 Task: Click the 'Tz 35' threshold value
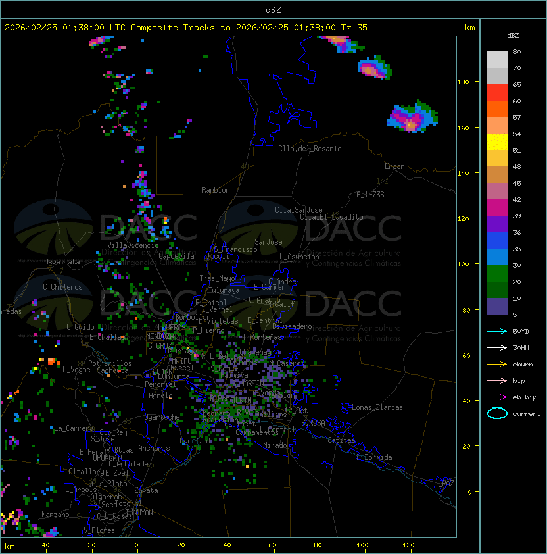tap(354, 28)
